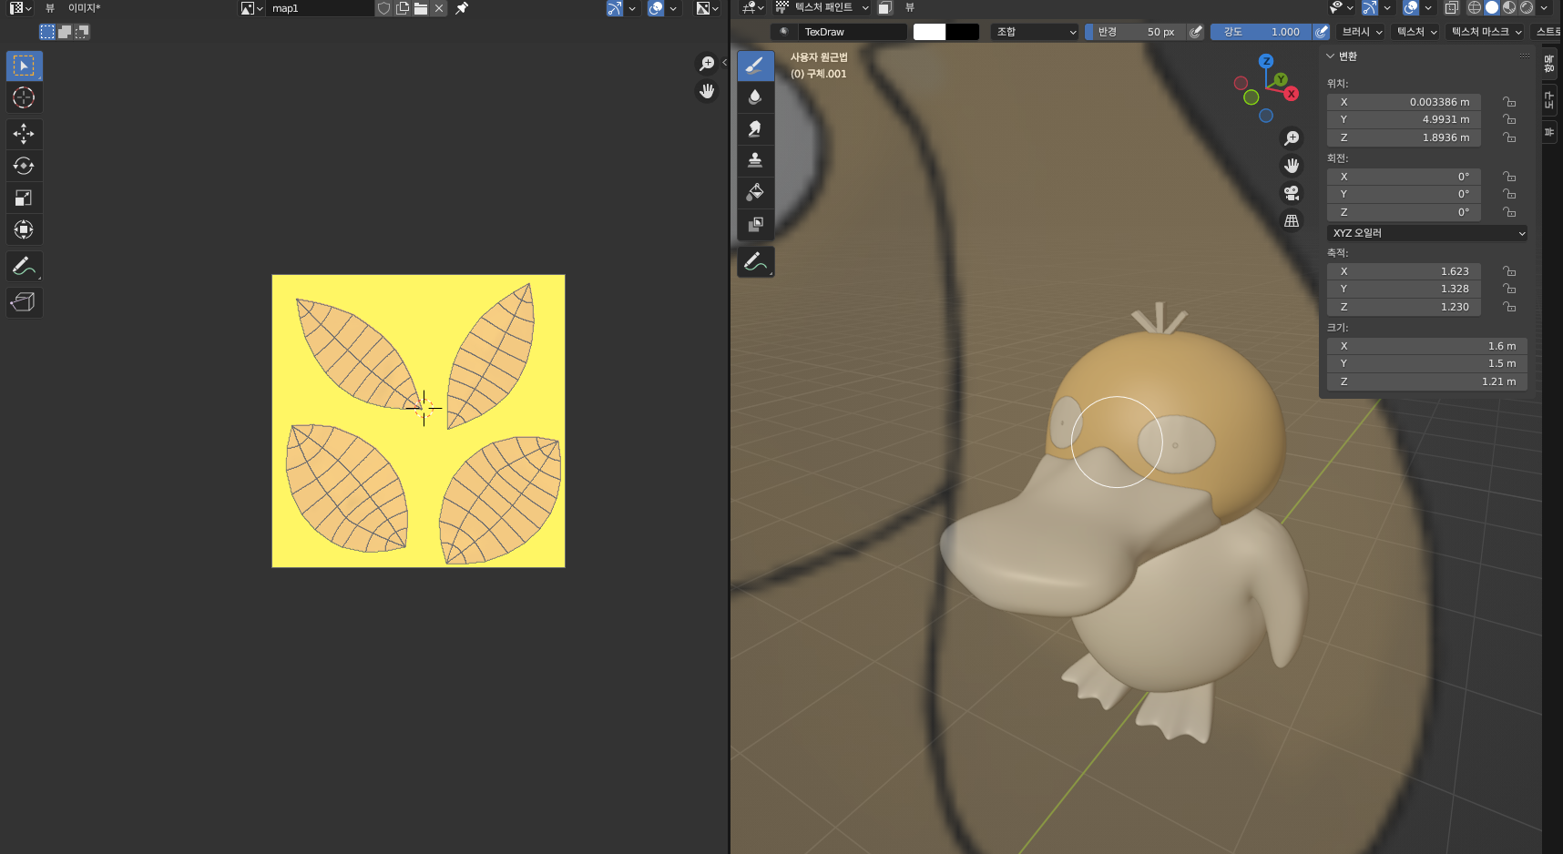
Task: Toggle pressure sensitivity for strength
Action: click(1322, 32)
